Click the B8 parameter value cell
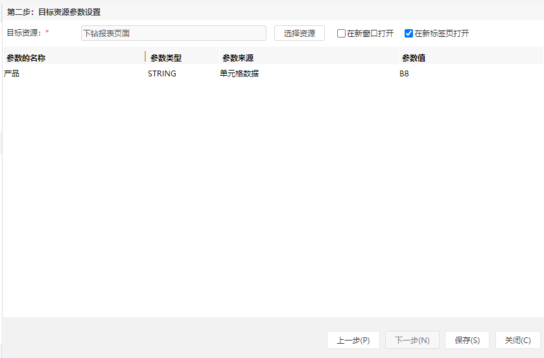This screenshot has width=544, height=358. coord(471,73)
